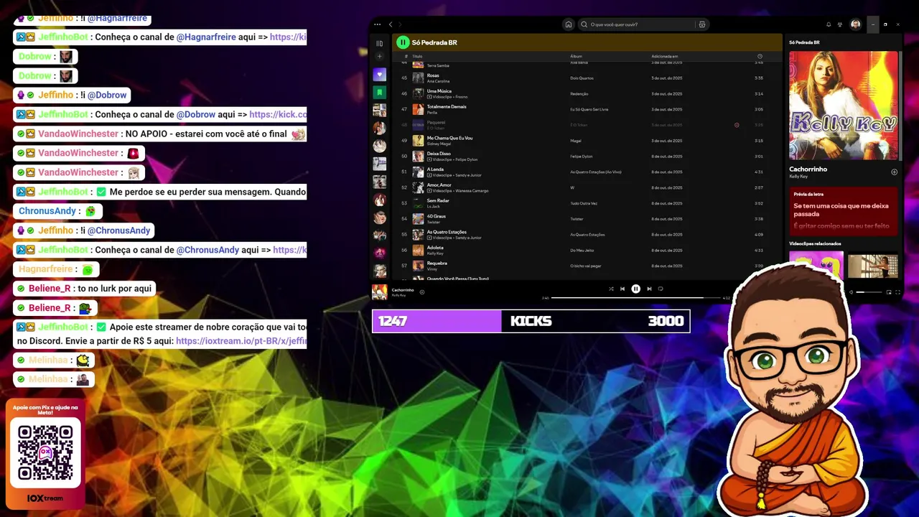The width and height of the screenshot is (919, 517).
Task: Open Kelly Key artist link in side panel
Action: point(798,177)
